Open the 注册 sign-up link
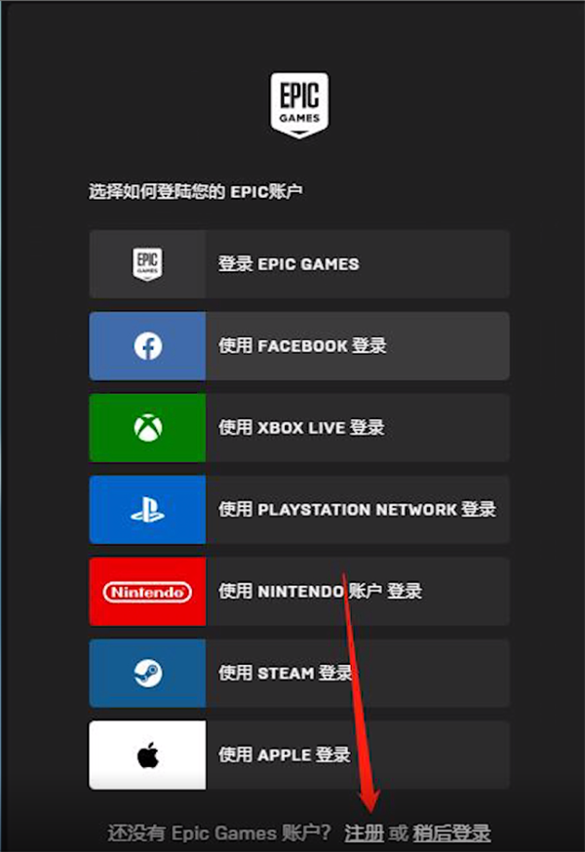This screenshot has height=852, width=585. click(x=365, y=833)
